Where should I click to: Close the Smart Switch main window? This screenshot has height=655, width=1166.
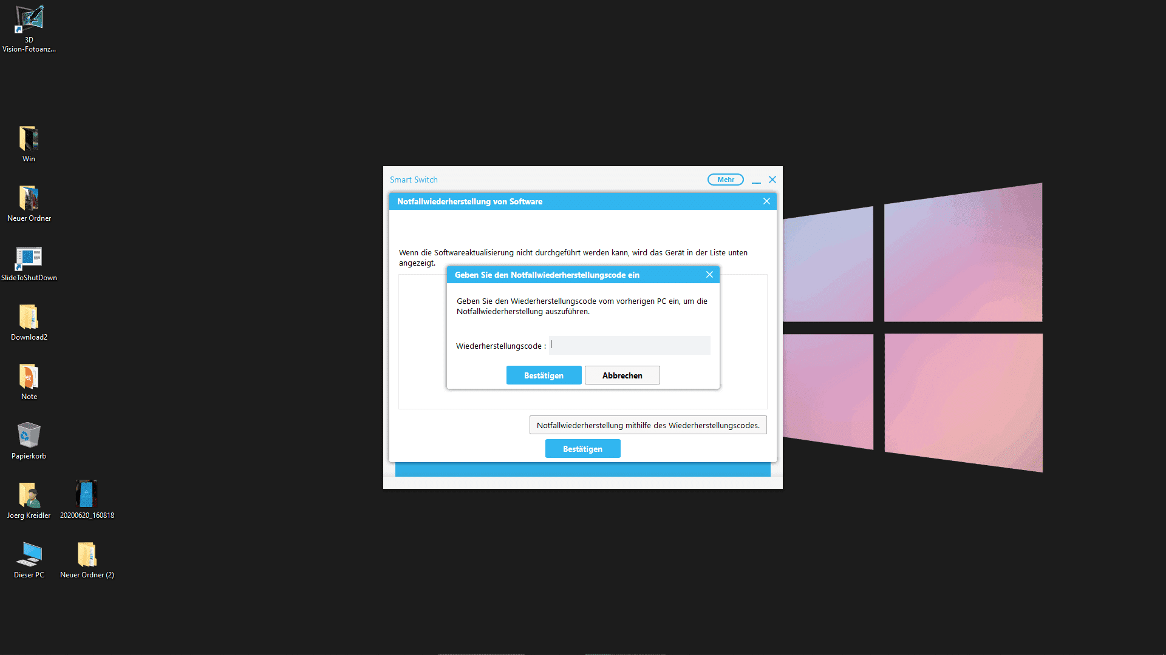pyautogui.click(x=772, y=180)
